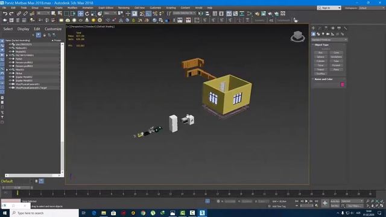Screen dimensions: 386x217
Task: Open the reference coordinate system View dropdown
Action: pos(110,13)
